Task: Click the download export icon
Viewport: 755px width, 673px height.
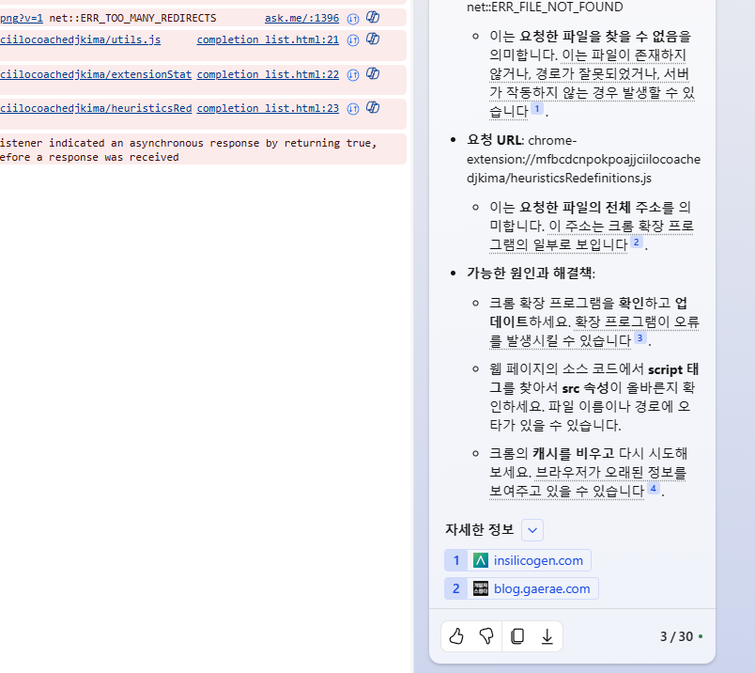Action: [547, 636]
